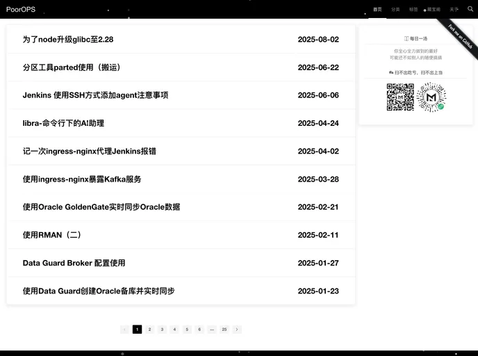The height and width of the screenshot is (356, 478).
Task: Click the date 2025-06-22
Action: (x=318, y=67)
